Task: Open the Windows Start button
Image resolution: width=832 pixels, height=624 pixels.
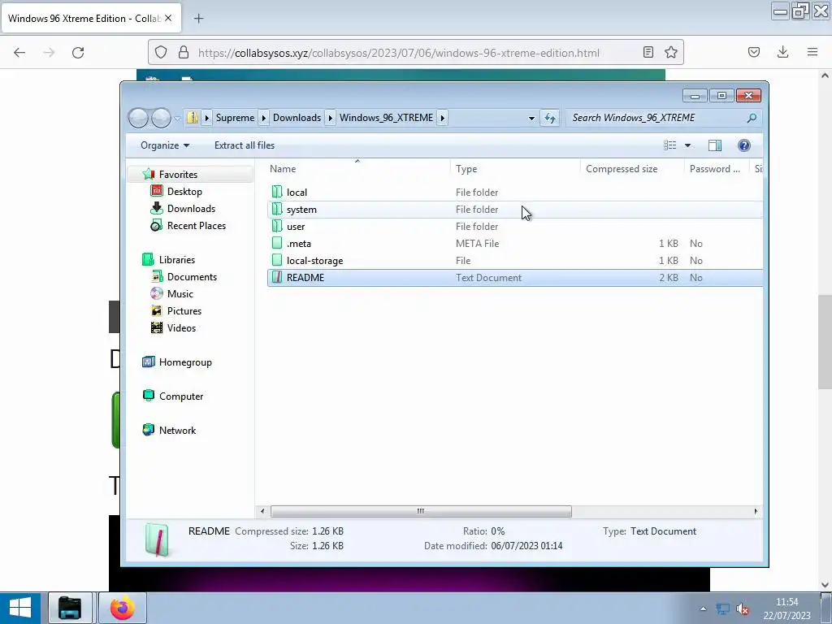Action: click(20, 608)
